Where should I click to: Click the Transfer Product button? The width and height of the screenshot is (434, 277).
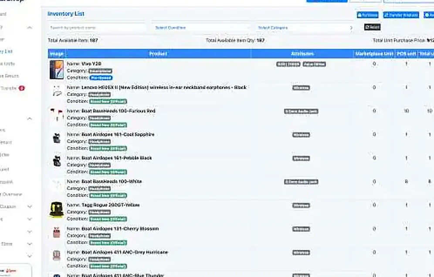point(401,15)
